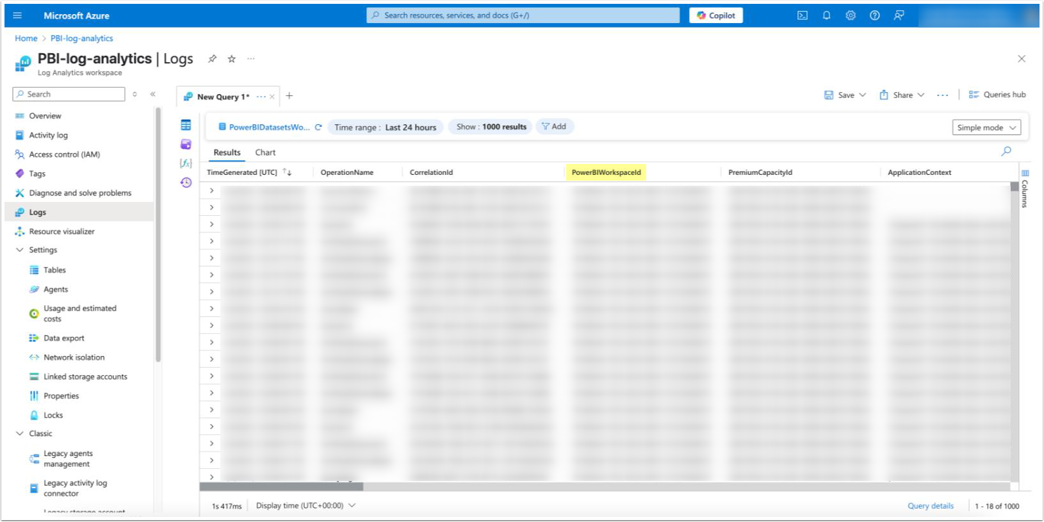Expand the Save options dropdown
Viewport: 1044px width, 522px height.
click(x=862, y=95)
